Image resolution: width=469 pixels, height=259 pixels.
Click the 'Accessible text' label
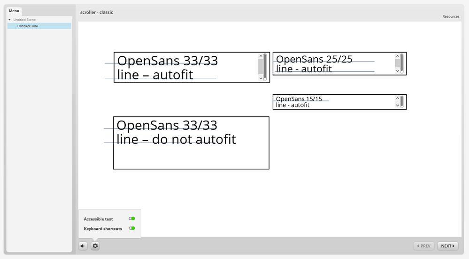[x=98, y=219]
